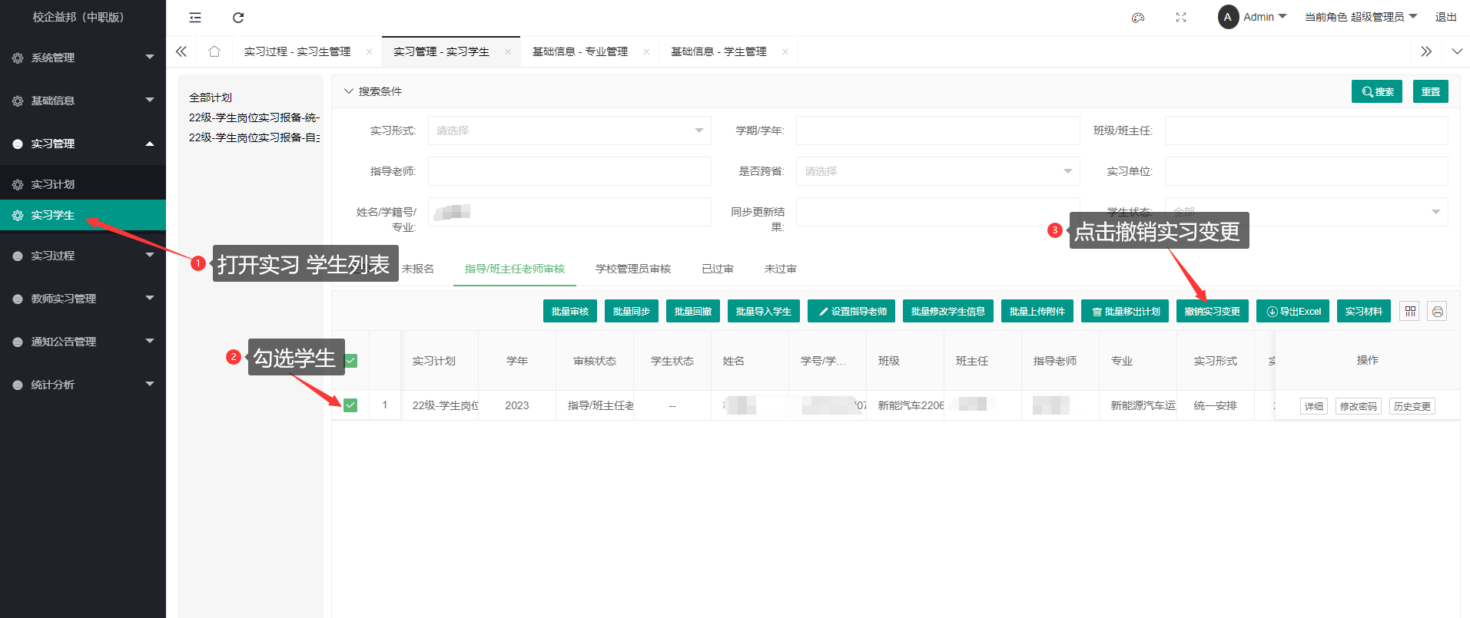
Task: Close the 实习管理 - 实习学生 tab
Action: click(x=507, y=51)
